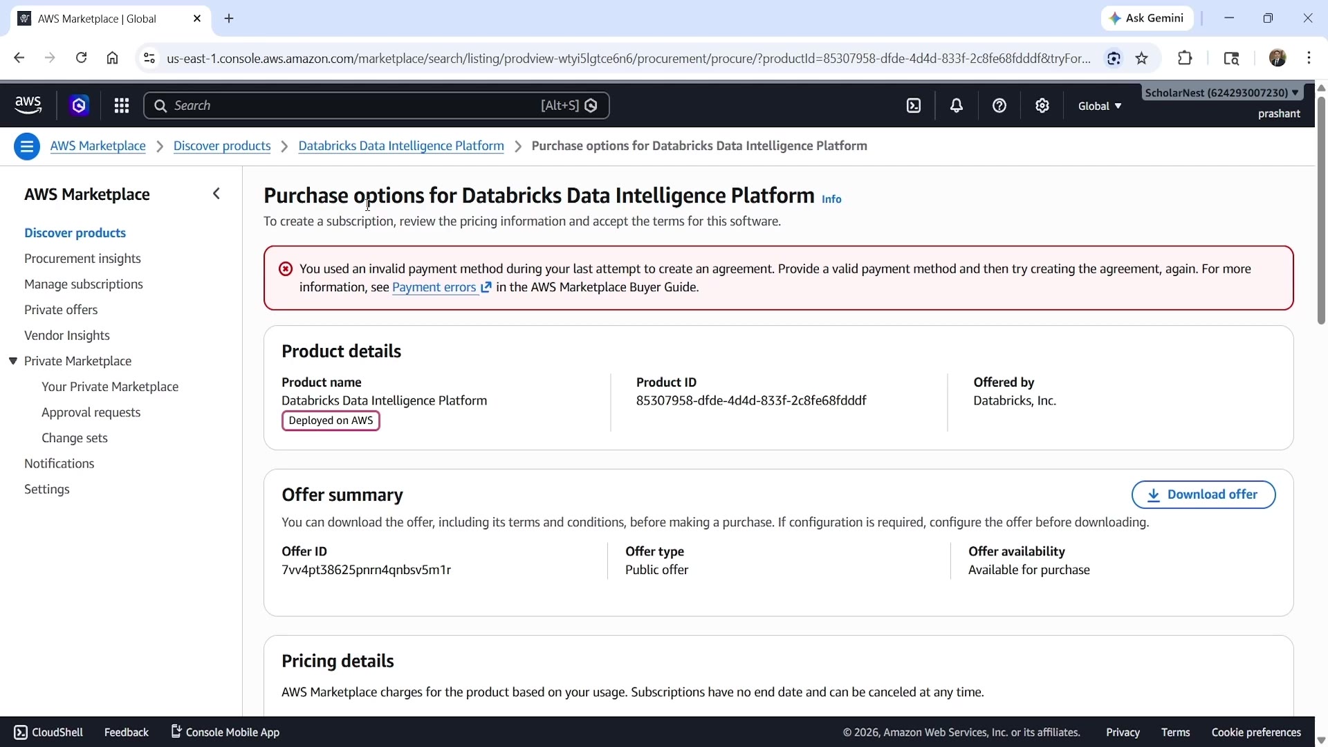Open CloudShell icon in top navigation
The width and height of the screenshot is (1328, 747).
[x=914, y=105]
